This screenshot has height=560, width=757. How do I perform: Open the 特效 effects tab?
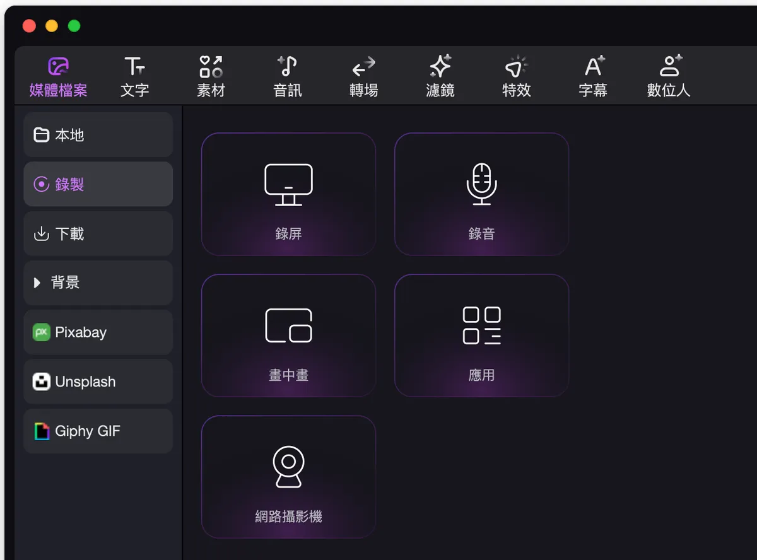pyautogui.click(x=517, y=77)
